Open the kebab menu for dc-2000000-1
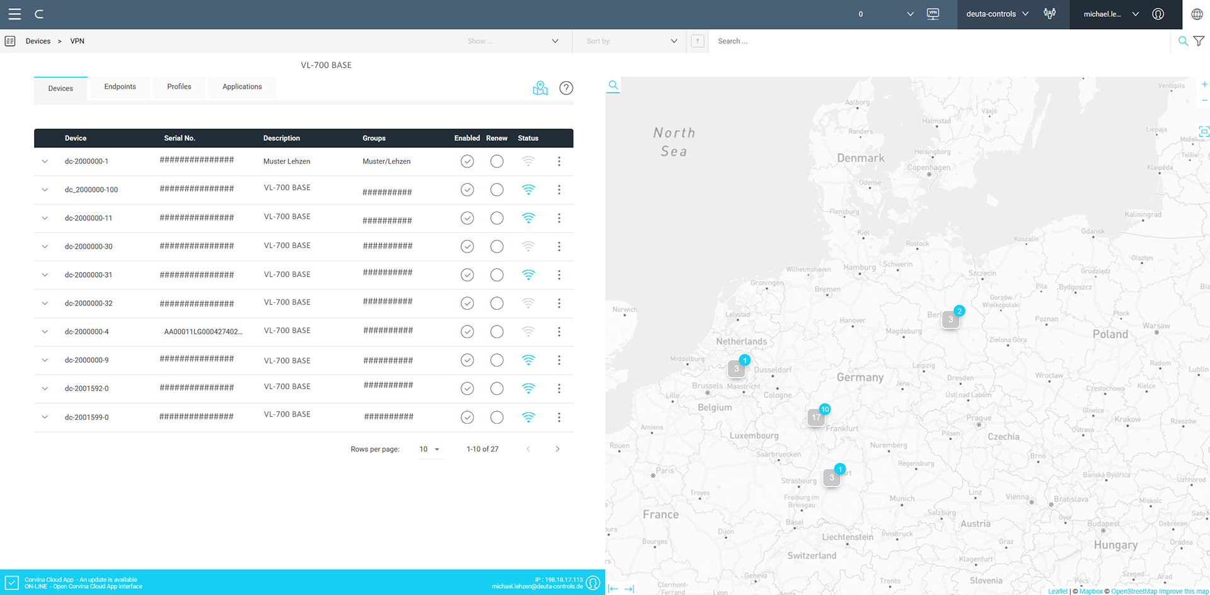The width and height of the screenshot is (1210, 595). [x=559, y=161]
